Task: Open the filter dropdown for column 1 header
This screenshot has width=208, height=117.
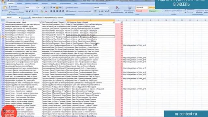Action: (40, 22)
